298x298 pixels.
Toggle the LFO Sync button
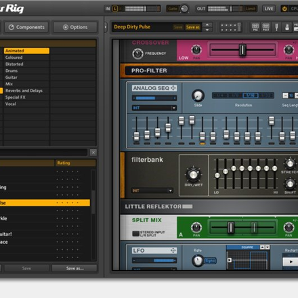coord(210,261)
